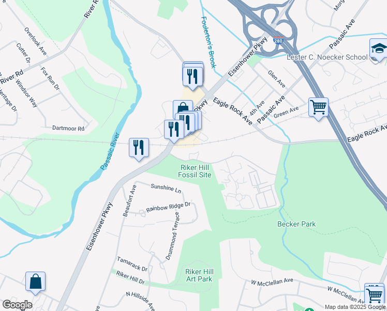Select the Riker Hill Fossil Site label
387x311 pixels.
pyautogui.click(x=195, y=171)
